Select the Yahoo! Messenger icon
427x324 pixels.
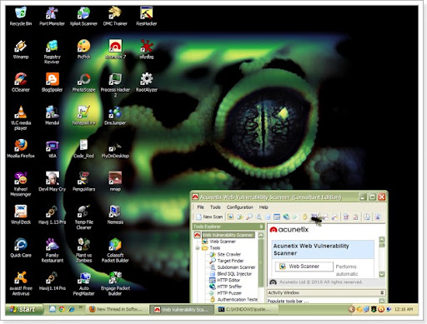point(21,184)
